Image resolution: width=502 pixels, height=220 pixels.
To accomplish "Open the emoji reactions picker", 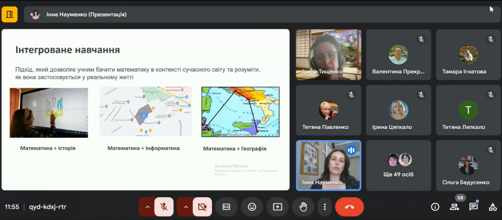I will [252, 207].
